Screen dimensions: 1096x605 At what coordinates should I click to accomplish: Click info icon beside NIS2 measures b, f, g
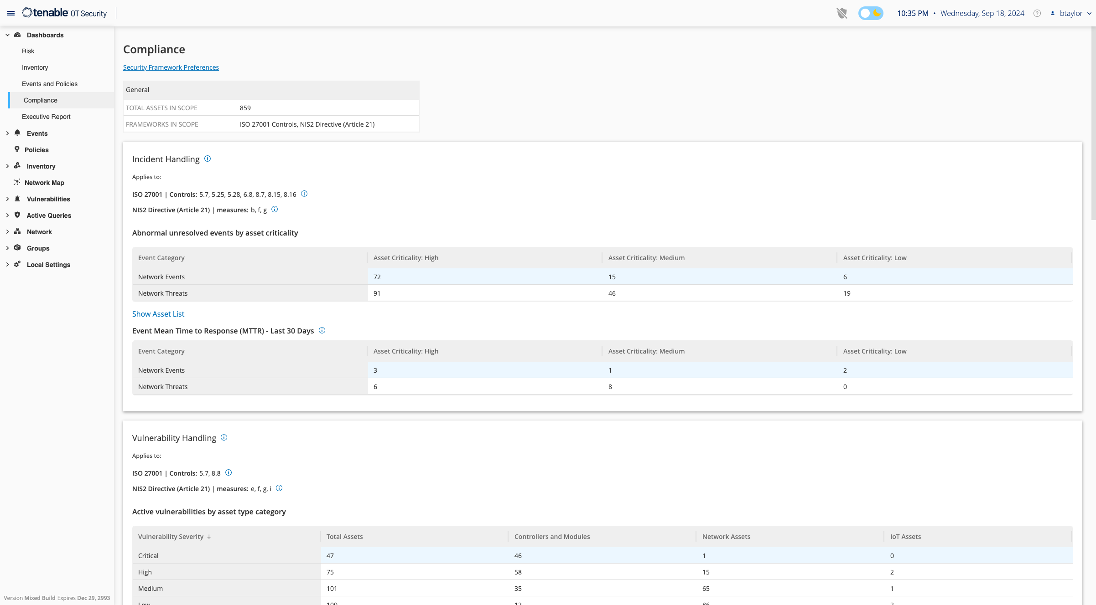(x=275, y=209)
